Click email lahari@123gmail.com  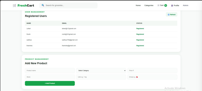pyautogui.click(x=69, y=29)
